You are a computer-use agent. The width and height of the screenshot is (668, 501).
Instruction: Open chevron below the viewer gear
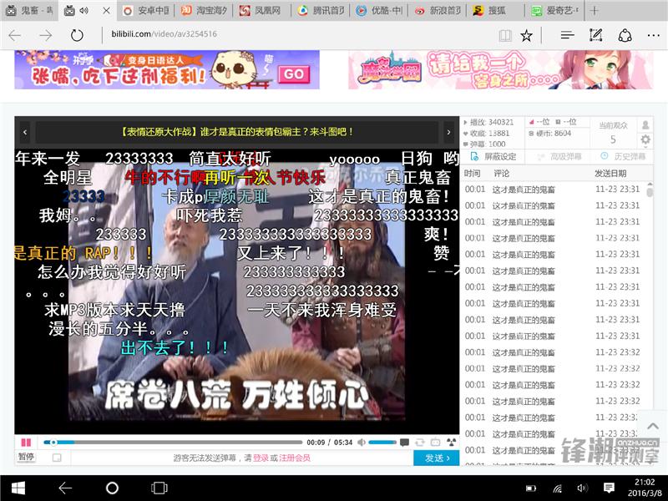point(645,148)
